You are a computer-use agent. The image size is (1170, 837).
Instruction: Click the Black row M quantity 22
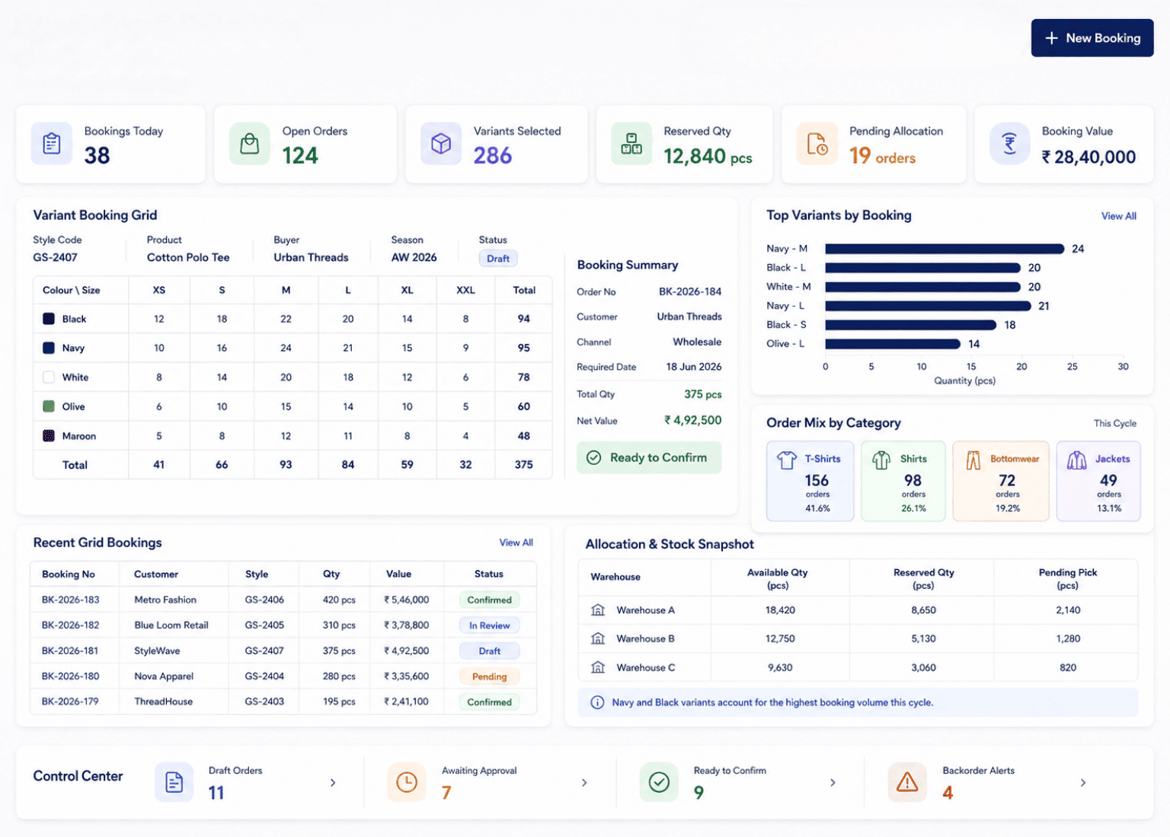(286, 319)
